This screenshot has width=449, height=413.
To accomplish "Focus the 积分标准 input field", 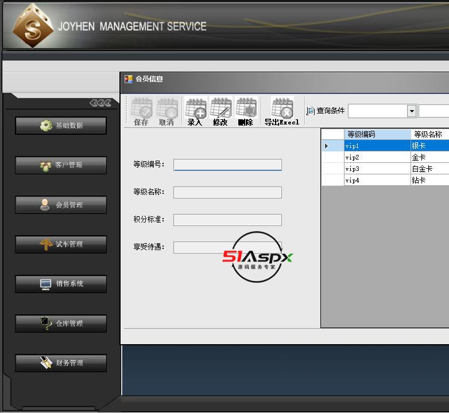I will (227, 220).
